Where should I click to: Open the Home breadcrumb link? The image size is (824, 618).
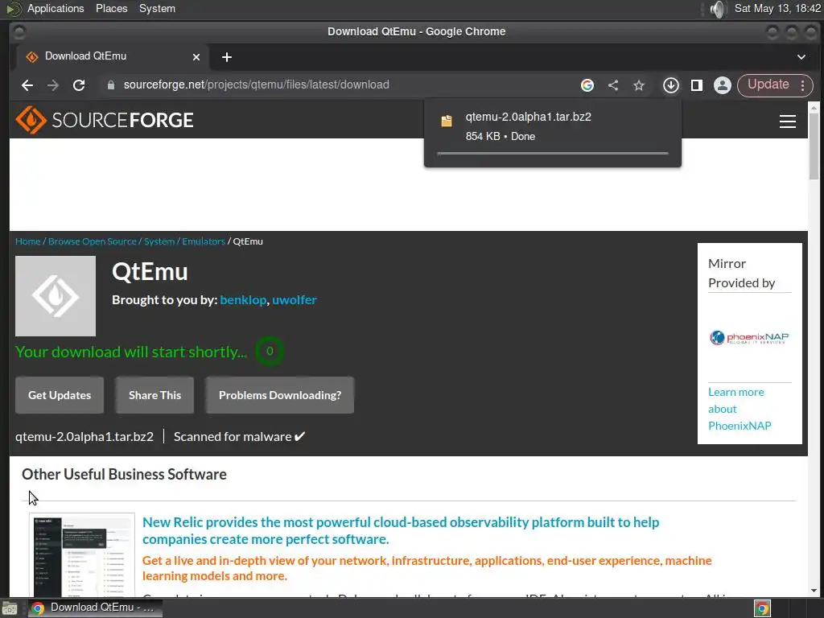coord(28,241)
